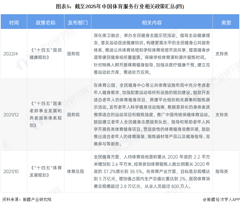The width and height of the screenshot is (240, 206).
Task: Click policy name 《"十四五"国民健康规划》
Action: (x=45, y=54)
